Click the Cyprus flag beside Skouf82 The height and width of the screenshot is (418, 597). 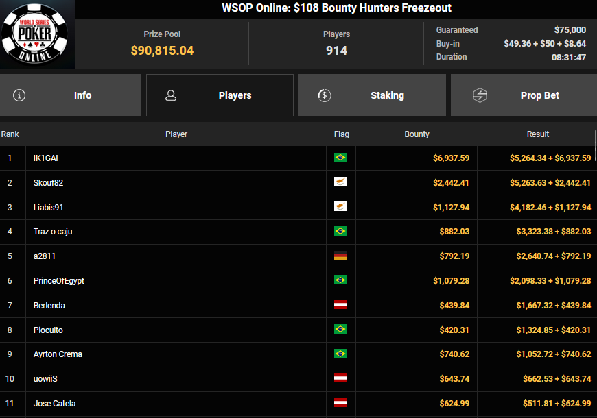point(340,182)
